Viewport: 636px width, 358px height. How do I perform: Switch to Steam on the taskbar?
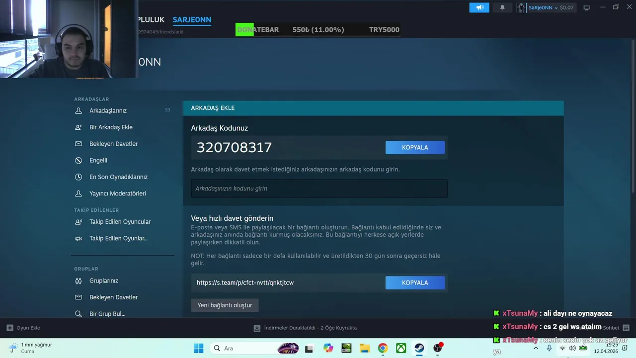click(419, 348)
